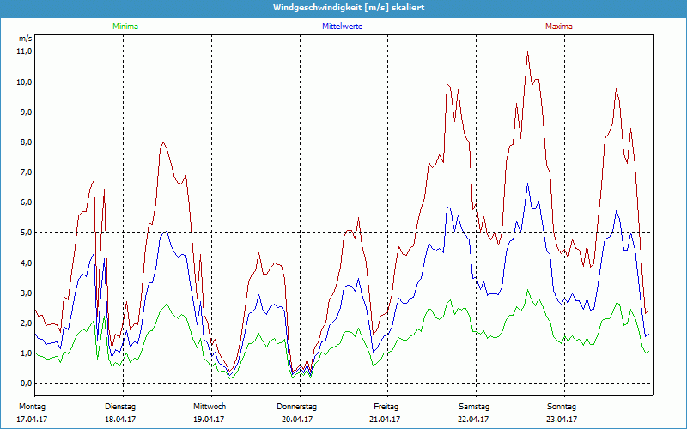Click the "Freitag" day label
Screen dimensions: 687x429
(386, 407)
